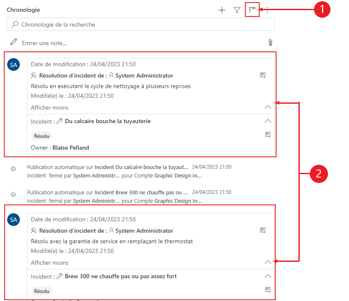Open record icon beside first Résolu badge
This screenshot has height=301, width=349.
[268, 134]
